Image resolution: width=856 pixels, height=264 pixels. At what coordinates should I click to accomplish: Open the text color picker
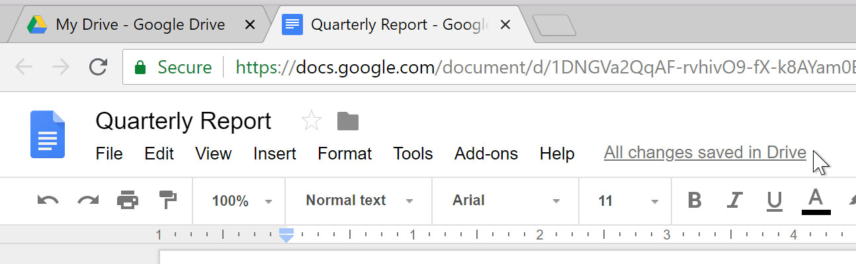click(x=816, y=201)
